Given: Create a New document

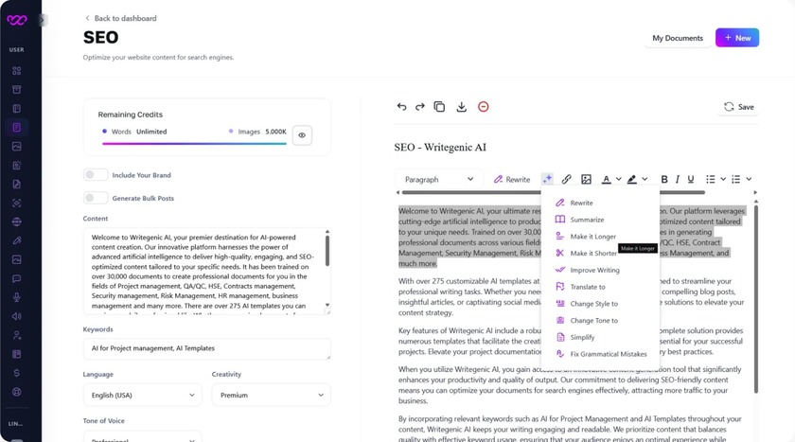Looking at the screenshot, I should pos(737,38).
